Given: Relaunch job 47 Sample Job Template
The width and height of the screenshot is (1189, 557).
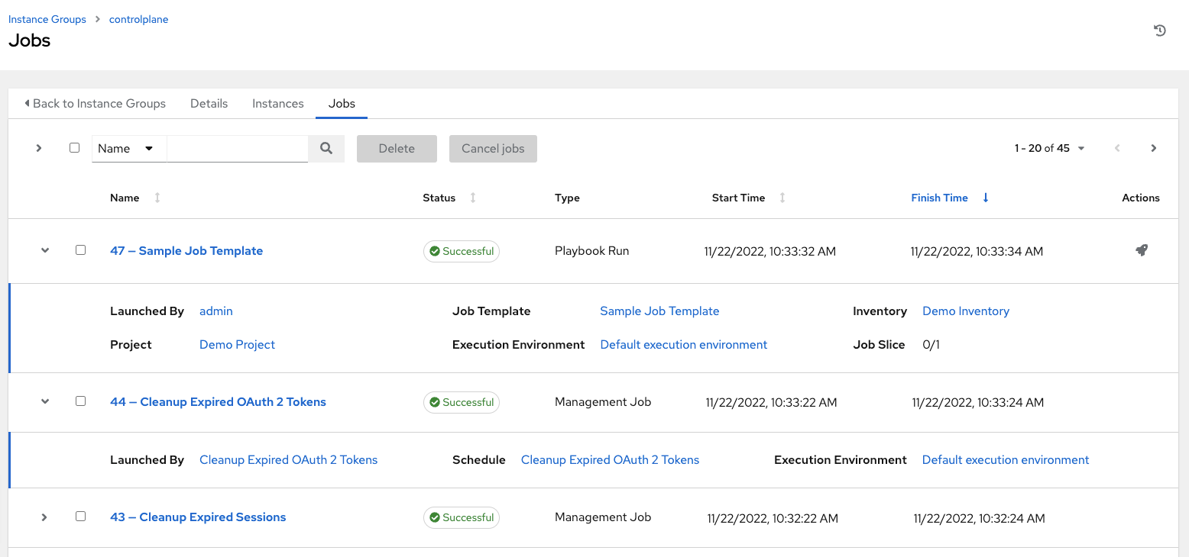Looking at the screenshot, I should pos(1141,250).
